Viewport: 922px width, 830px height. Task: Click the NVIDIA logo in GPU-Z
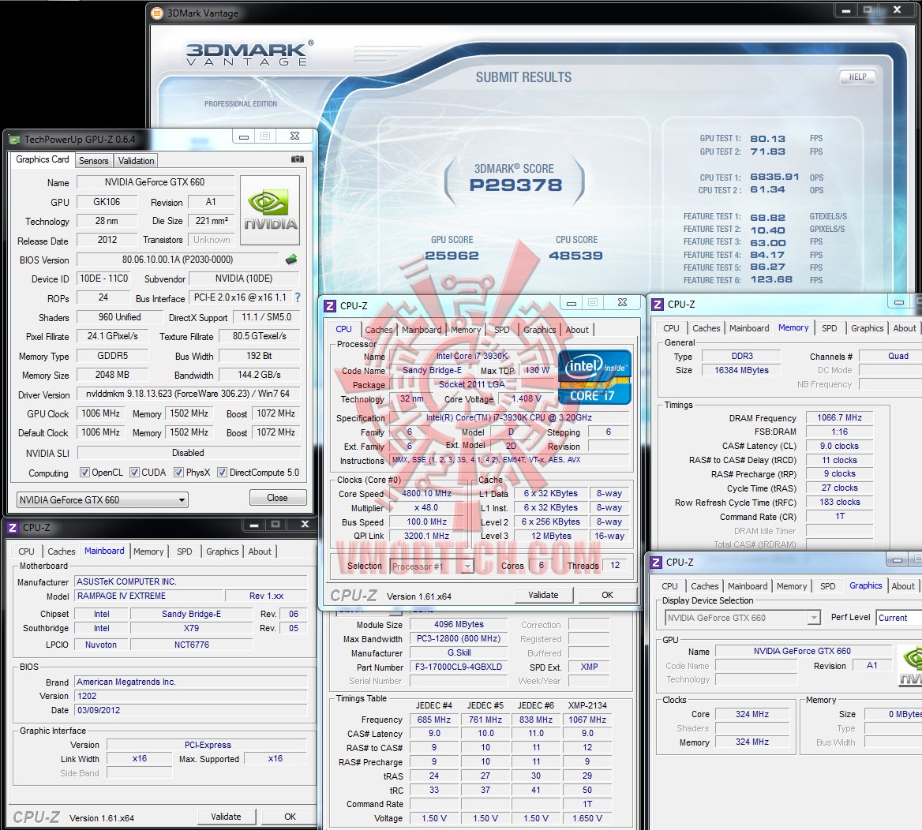click(271, 210)
